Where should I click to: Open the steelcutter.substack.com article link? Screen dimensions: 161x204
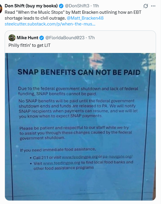[x=50, y=24]
